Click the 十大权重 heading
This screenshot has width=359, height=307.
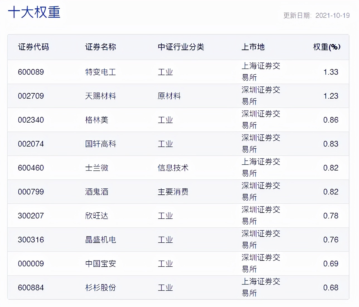pos(35,13)
